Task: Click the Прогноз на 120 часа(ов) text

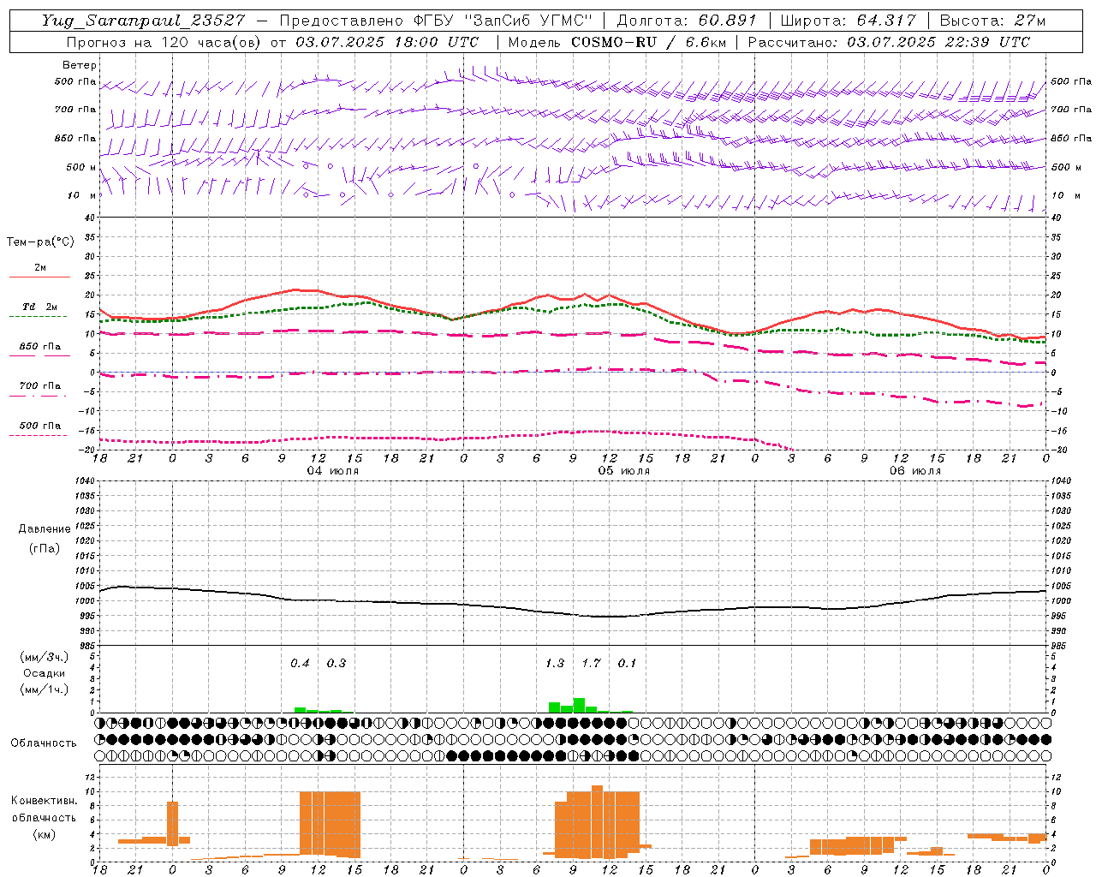Action: pos(165,42)
